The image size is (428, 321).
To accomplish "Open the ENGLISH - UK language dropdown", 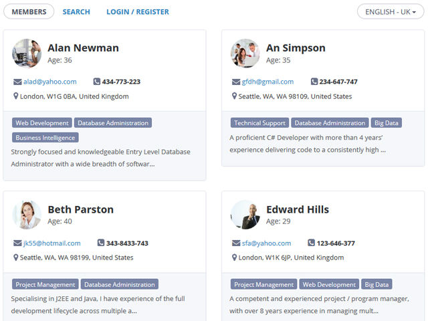I will (391, 12).
